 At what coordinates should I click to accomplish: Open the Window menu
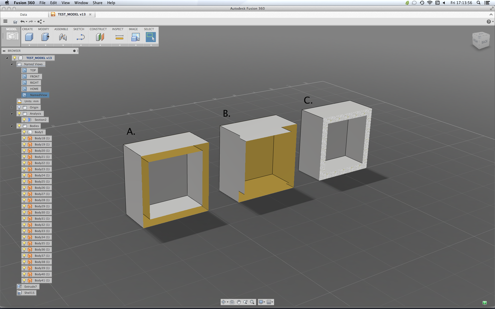[x=81, y=3]
